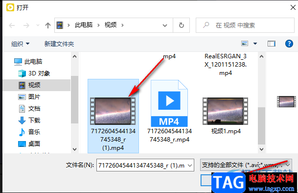Go back with the left arrow

click(12, 25)
